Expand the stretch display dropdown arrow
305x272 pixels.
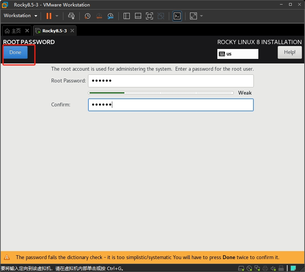[201, 16]
